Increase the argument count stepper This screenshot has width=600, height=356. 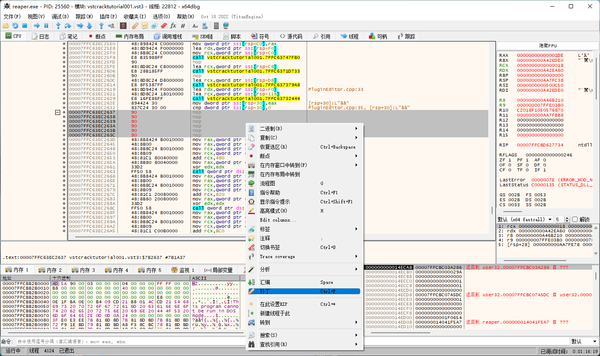(568, 217)
